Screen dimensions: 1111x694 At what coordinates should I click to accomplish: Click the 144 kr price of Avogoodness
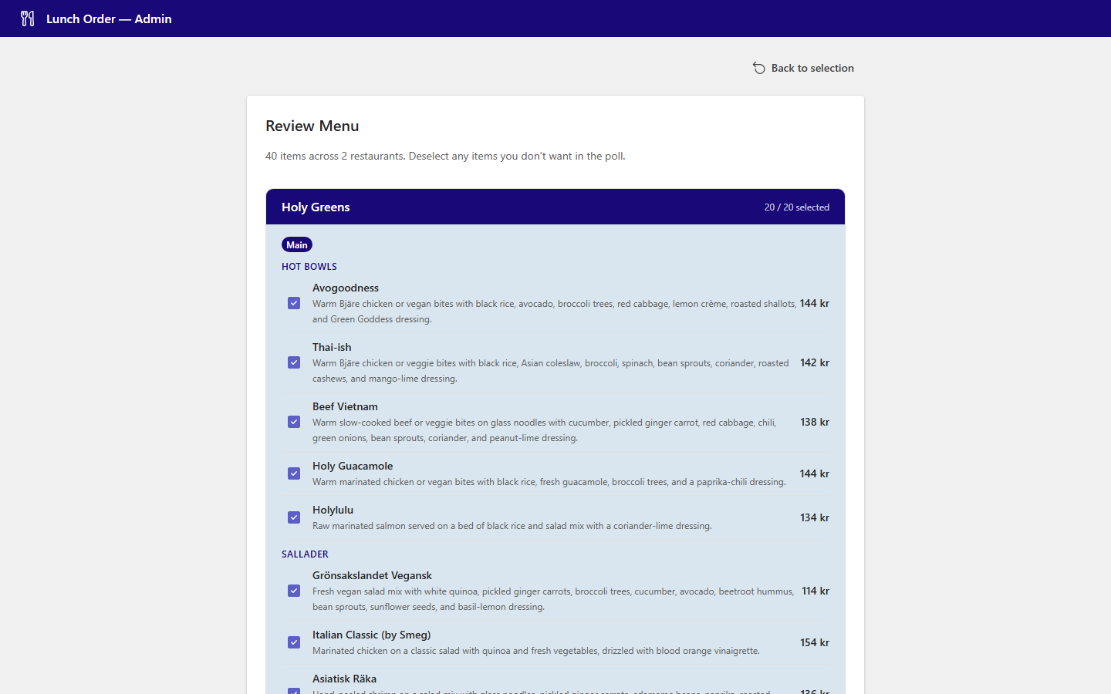pos(815,303)
